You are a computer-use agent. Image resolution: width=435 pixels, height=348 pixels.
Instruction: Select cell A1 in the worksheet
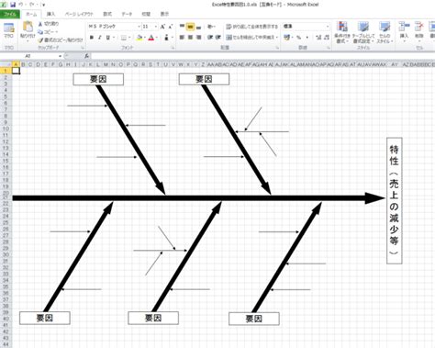pyautogui.click(x=16, y=71)
